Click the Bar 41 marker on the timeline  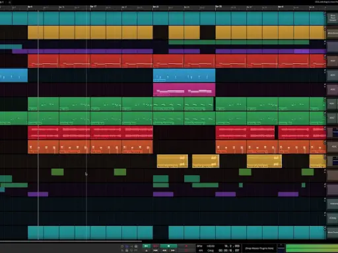pyautogui.click(x=281, y=7)
